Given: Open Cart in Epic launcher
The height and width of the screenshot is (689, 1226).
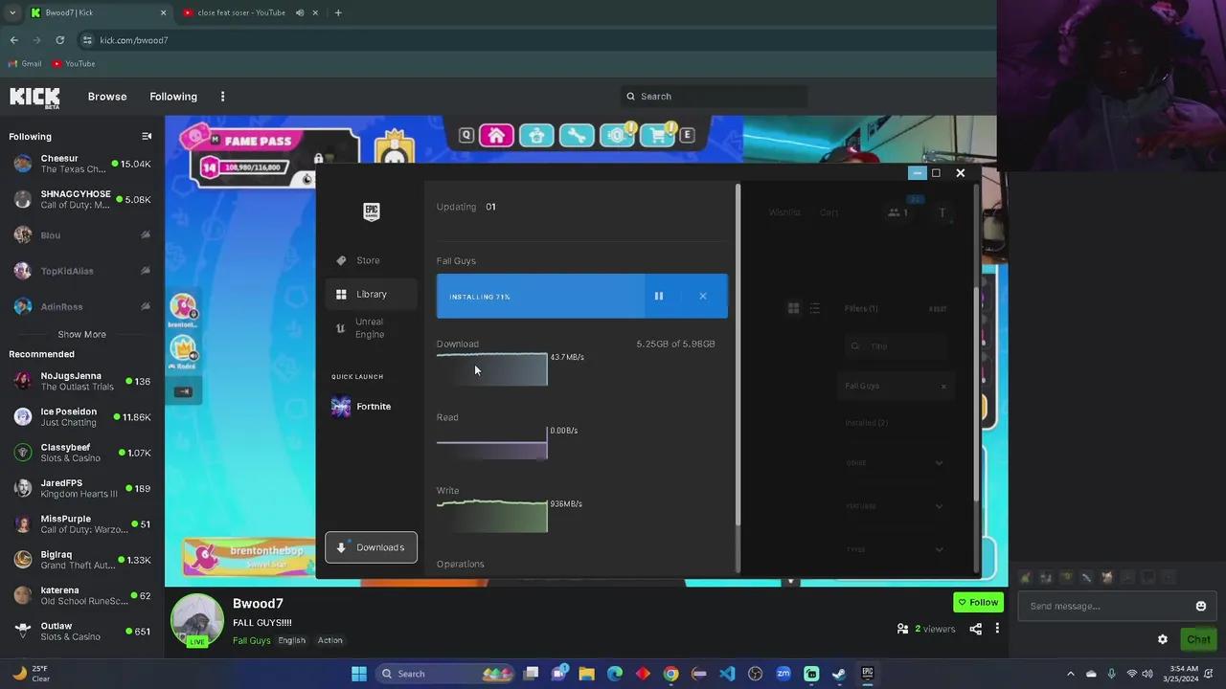Looking at the screenshot, I should tap(829, 212).
